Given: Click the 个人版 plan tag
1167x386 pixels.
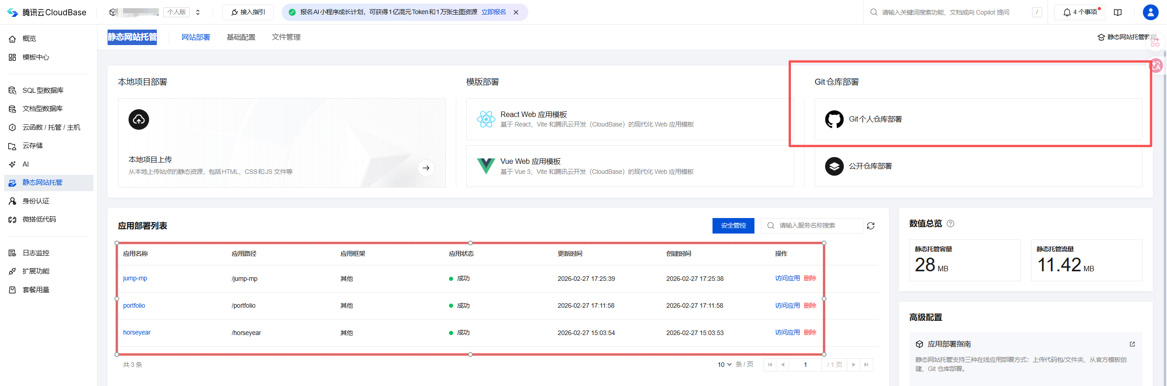Looking at the screenshot, I should click(x=177, y=12).
